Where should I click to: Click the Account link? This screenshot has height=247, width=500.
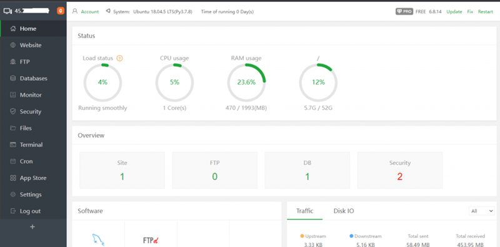90,11
